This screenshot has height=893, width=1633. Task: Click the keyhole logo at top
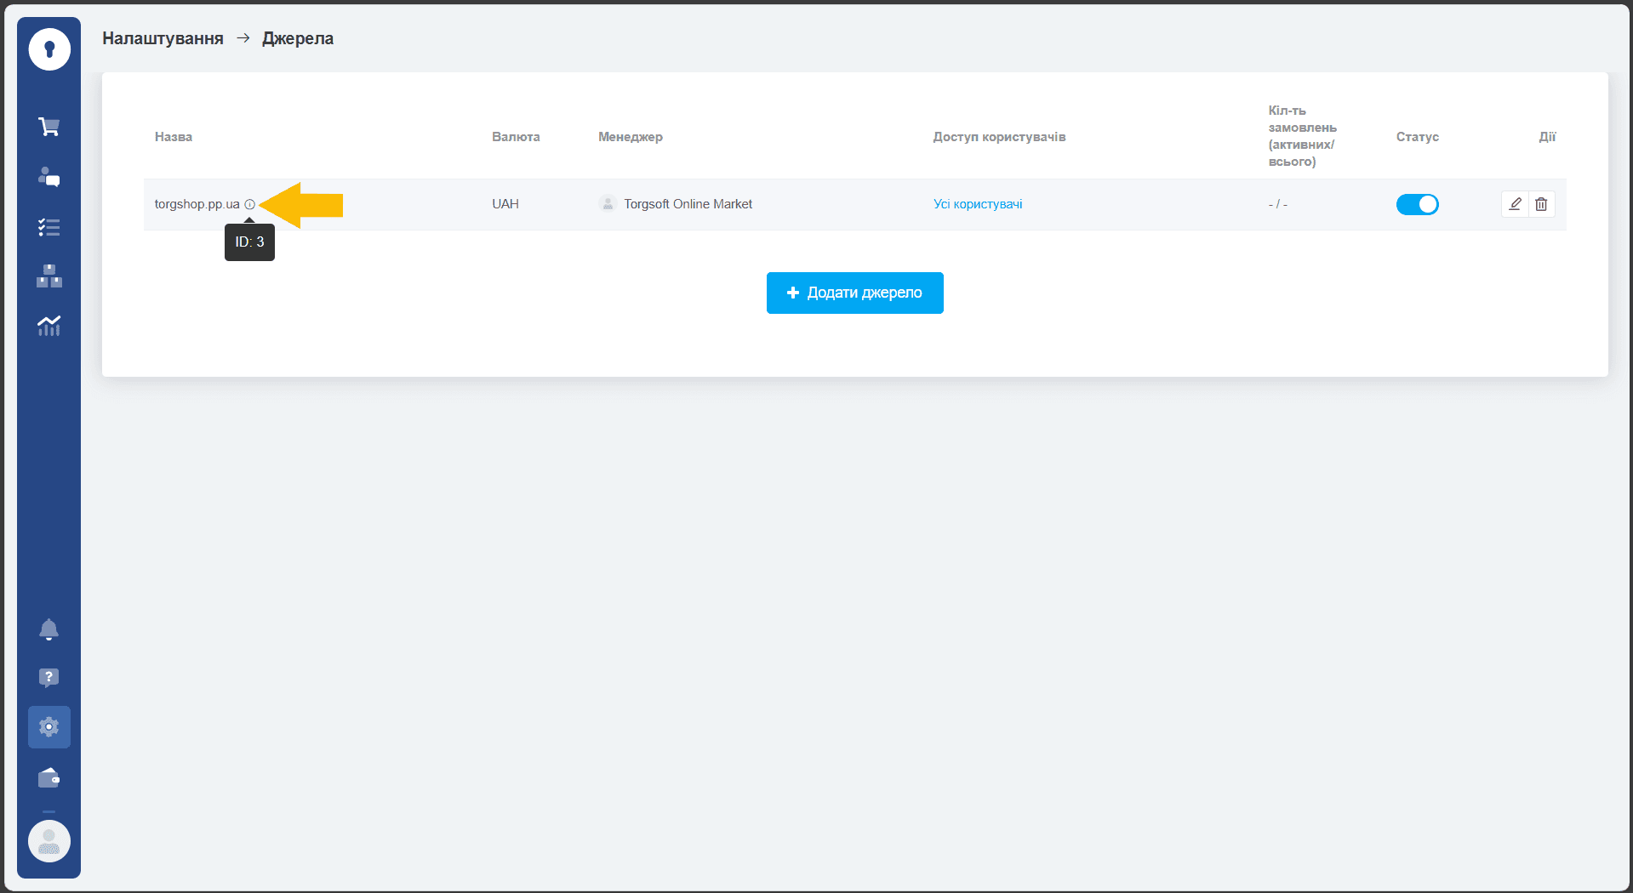coord(49,49)
